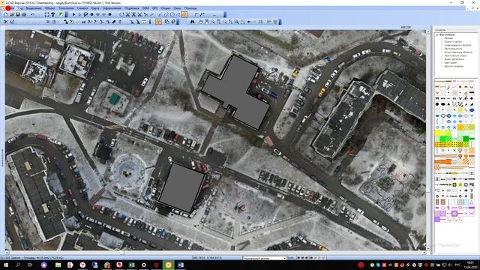Image resolution: width=480 pixels, height=270 pixels.
Task: Select the hand pan tool
Action: coord(201,22)
